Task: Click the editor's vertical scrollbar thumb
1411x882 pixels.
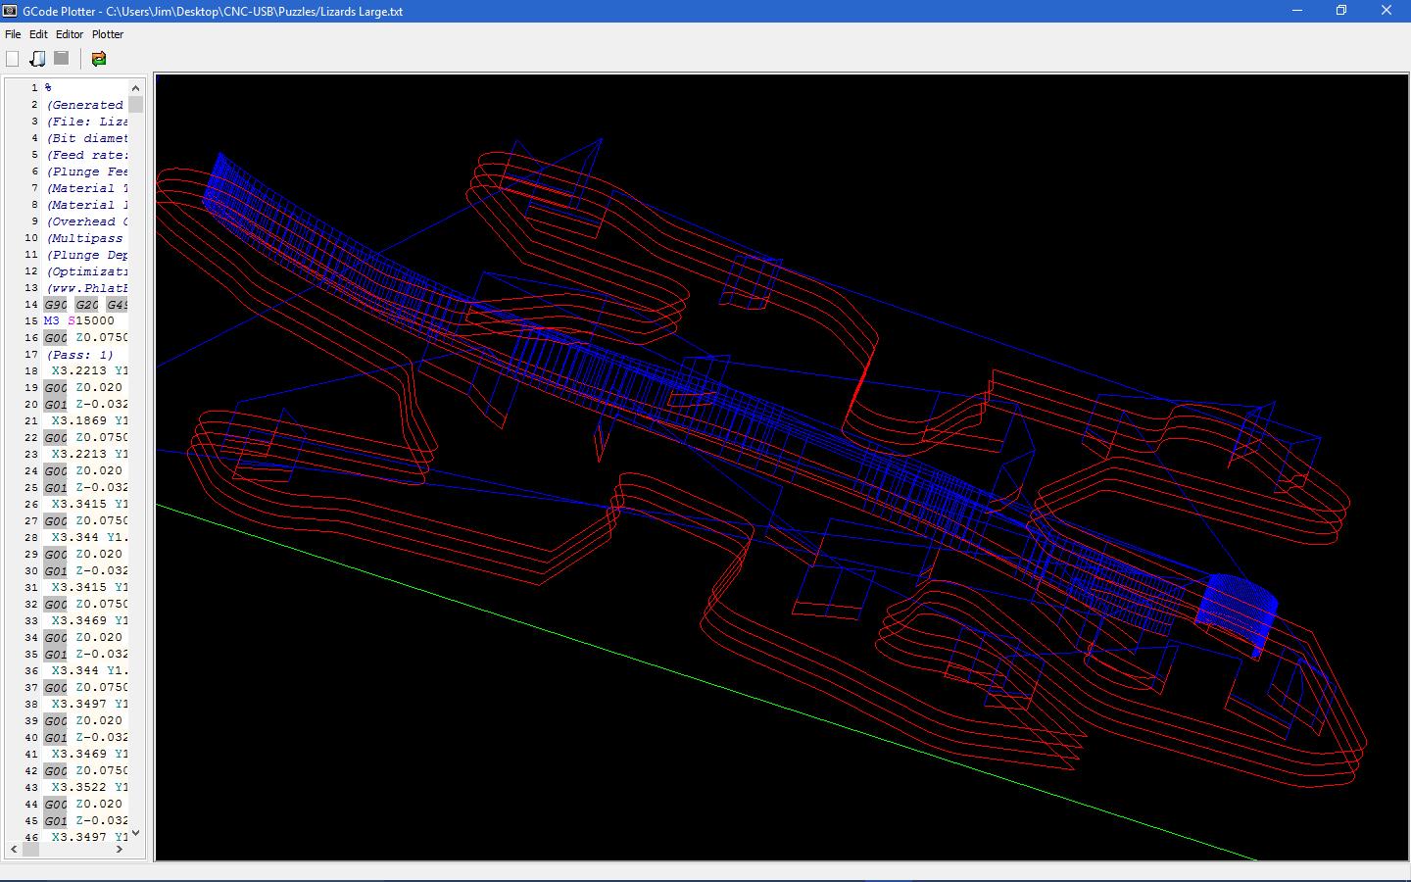Action: (x=136, y=105)
